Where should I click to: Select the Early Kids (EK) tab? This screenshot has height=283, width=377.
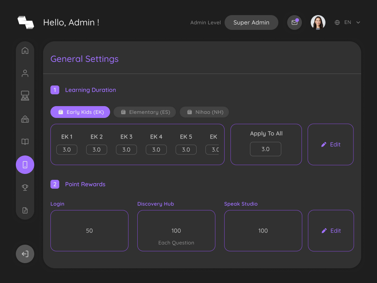pos(80,112)
